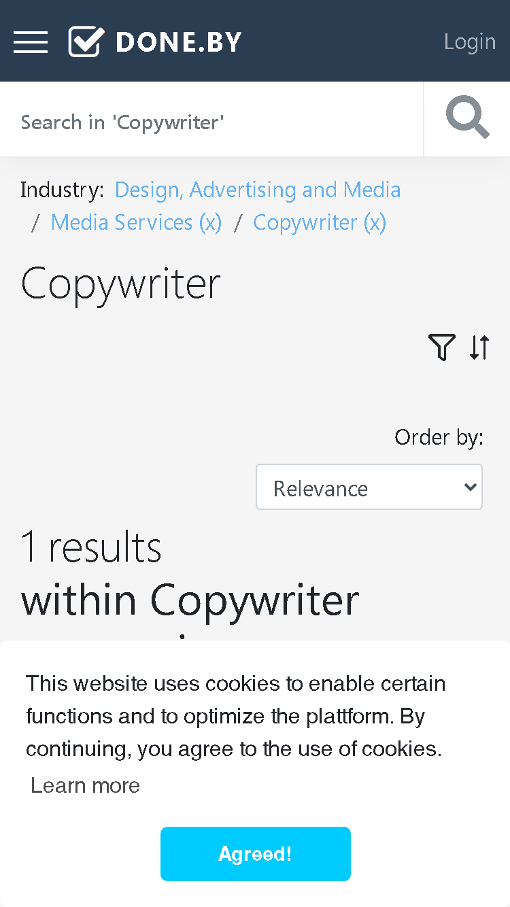Image resolution: width=510 pixels, height=907 pixels.
Task: Accept cookies with the Agreed! button
Action: [256, 854]
